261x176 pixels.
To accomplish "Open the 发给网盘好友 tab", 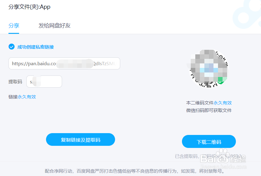I will (55, 26).
